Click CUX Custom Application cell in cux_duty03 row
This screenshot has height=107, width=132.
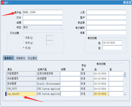tap(48, 94)
